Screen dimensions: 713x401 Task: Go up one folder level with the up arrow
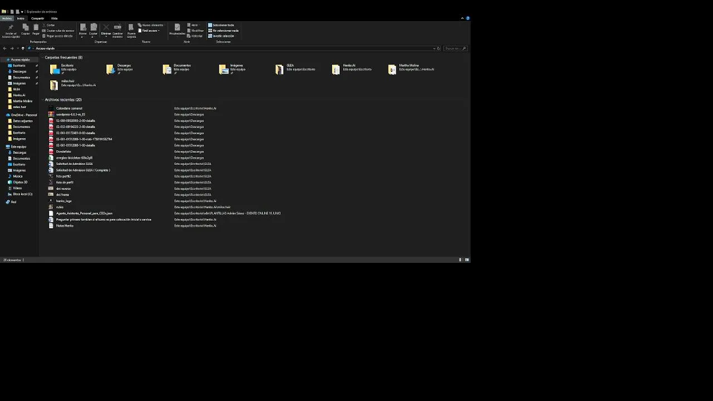(x=23, y=48)
